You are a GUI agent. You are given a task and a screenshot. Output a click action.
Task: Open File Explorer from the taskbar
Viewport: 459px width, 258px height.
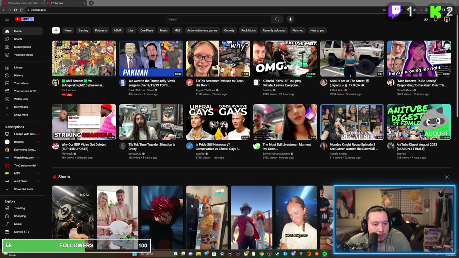(198, 254)
